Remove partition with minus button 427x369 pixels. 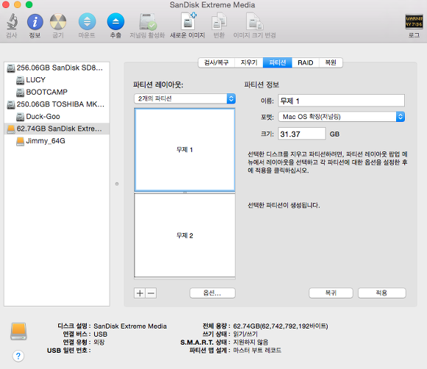pyautogui.click(x=151, y=293)
